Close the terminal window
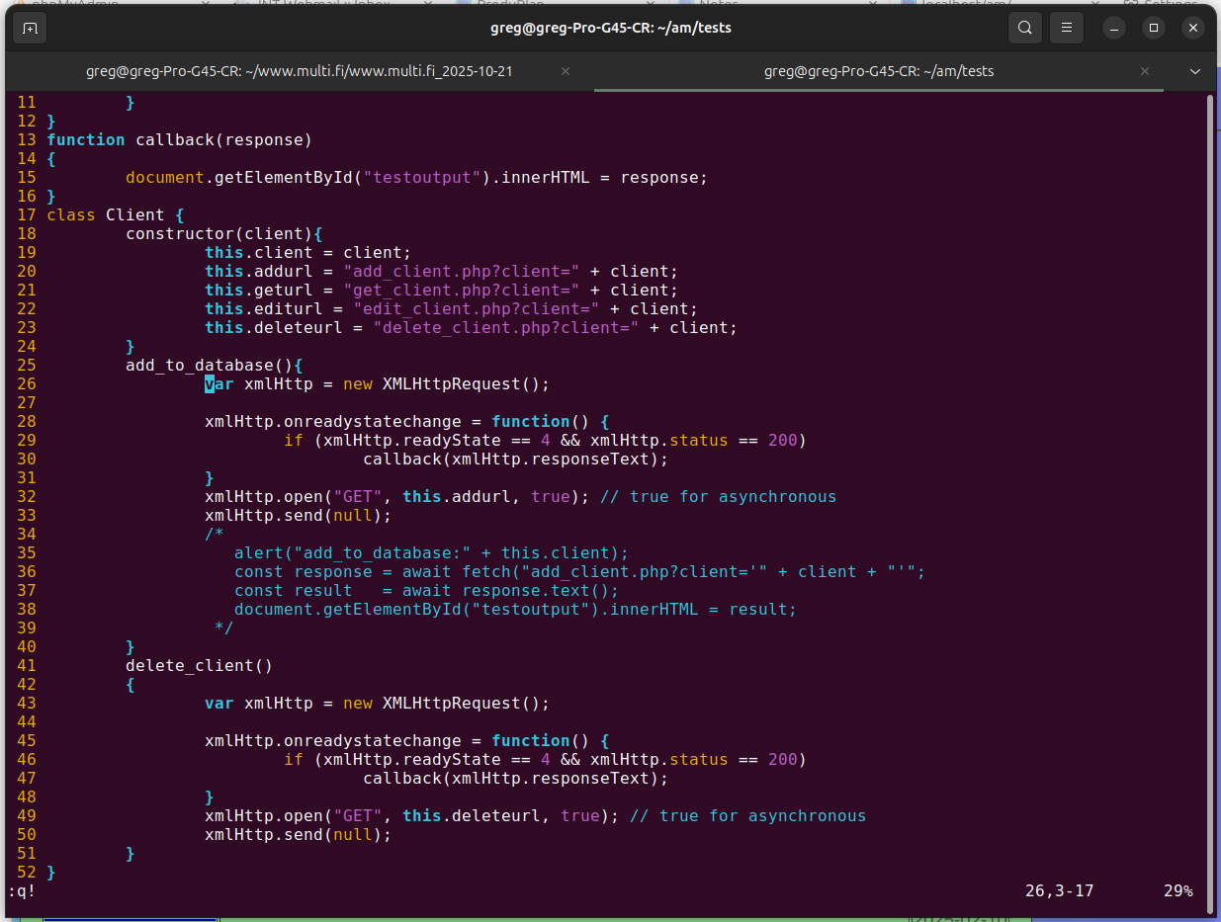The width and height of the screenshot is (1221, 922). (1193, 28)
